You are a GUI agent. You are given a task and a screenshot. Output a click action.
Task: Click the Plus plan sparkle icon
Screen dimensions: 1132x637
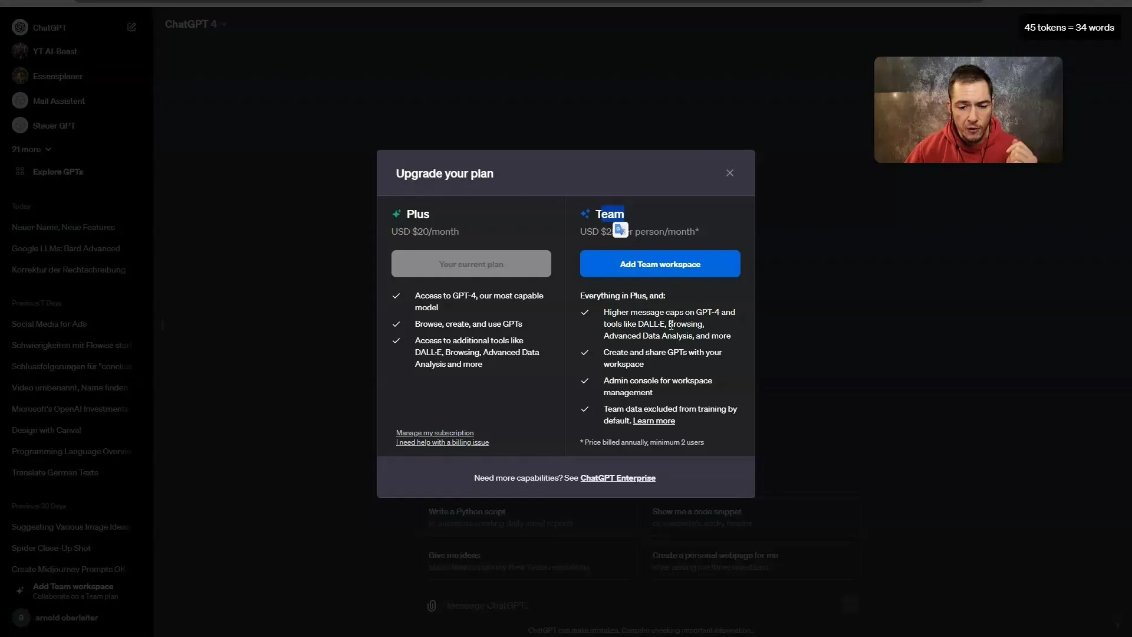point(397,214)
